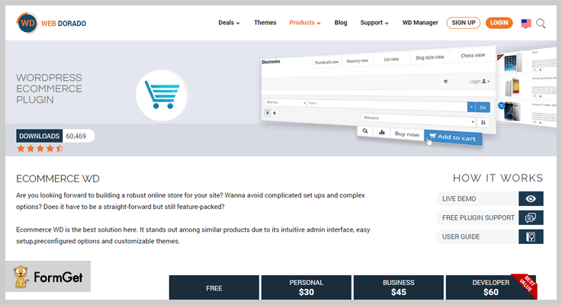This screenshot has width=562, height=305.
Task: Click the SIGN UP button
Action: pos(464,23)
